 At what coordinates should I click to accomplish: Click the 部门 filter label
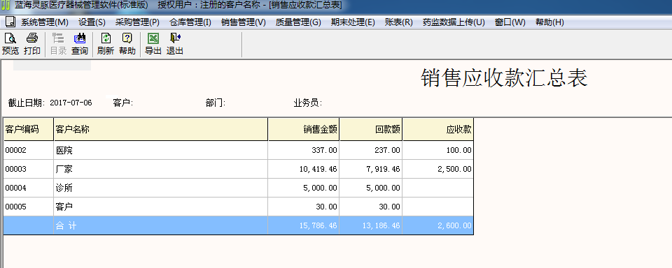215,103
